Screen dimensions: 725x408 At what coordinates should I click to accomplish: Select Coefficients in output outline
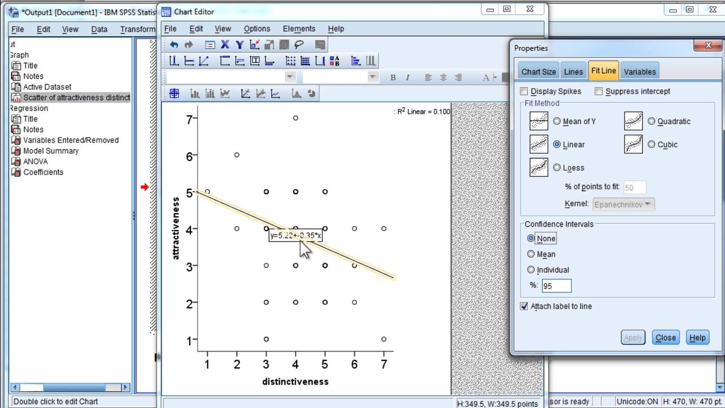(x=43, y=172)
